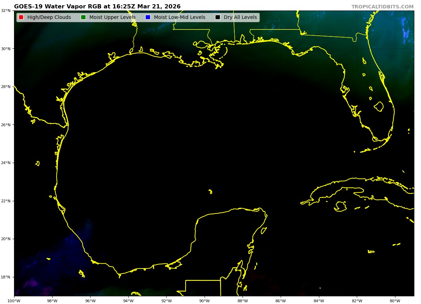Click inside the Lake Okeechobee outline in Florida

tap(379, 107)
